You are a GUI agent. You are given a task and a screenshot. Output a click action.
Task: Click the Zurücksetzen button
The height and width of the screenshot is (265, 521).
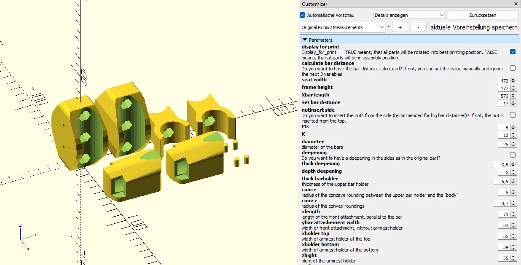coord(483,15)
